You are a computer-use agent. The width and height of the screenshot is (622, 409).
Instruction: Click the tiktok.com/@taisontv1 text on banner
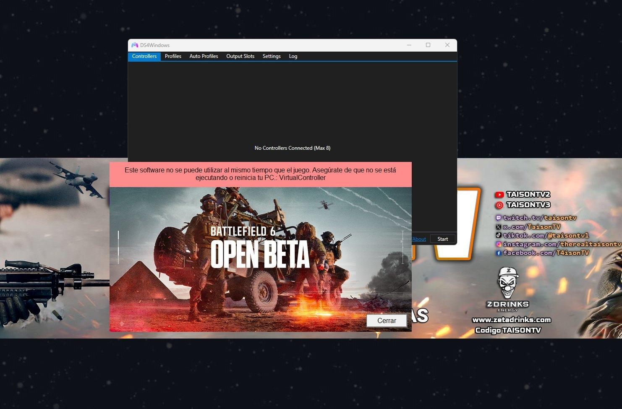pos(546,235)
